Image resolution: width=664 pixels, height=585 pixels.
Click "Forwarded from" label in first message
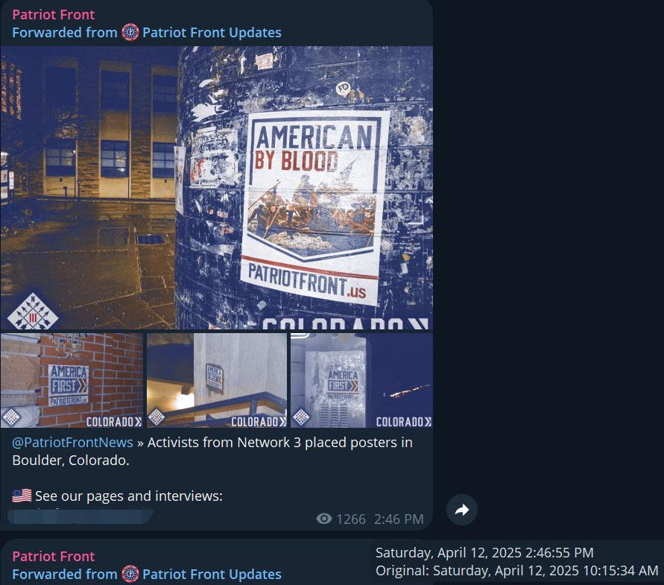click(65, 33)
